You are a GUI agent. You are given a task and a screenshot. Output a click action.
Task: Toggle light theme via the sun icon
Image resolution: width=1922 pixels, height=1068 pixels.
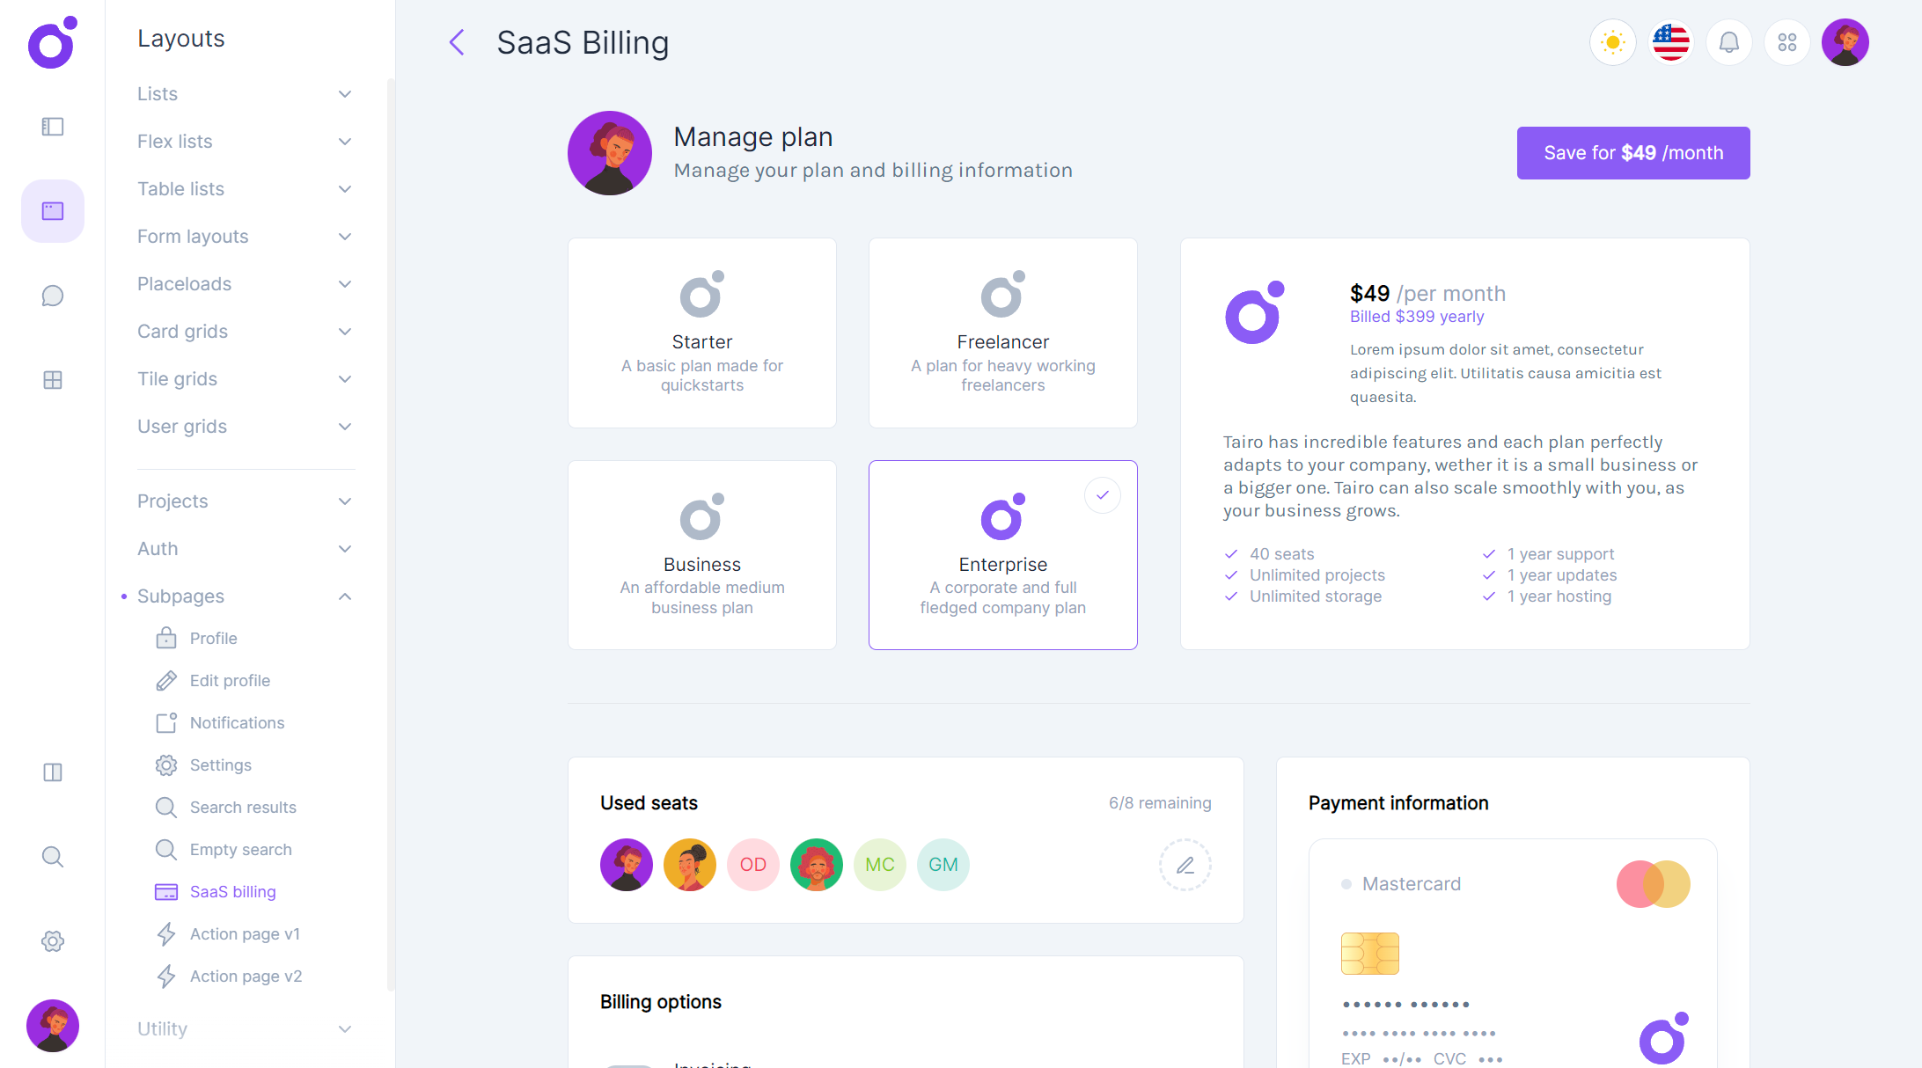pos(1612,41)
